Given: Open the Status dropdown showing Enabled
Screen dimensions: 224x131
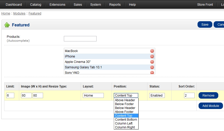Looking at the screenshot, I should [157, 96].
